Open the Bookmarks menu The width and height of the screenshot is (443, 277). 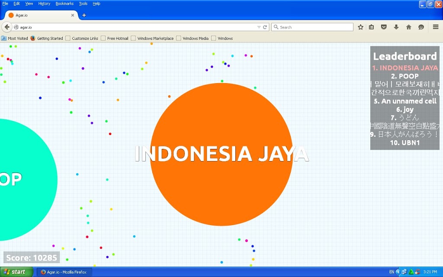pyautogui.click(x=64, y=3)
